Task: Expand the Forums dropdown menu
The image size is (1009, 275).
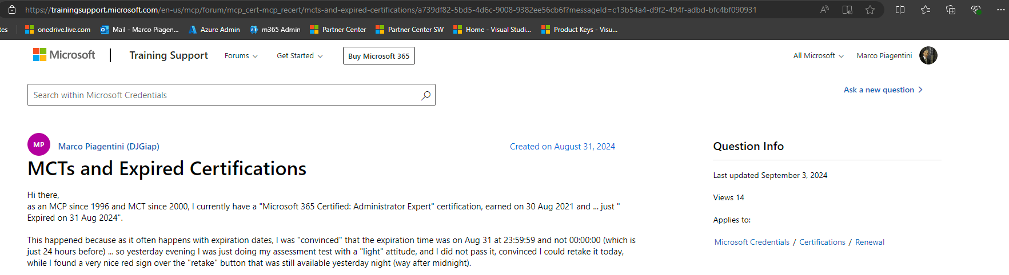Action: 241,56
